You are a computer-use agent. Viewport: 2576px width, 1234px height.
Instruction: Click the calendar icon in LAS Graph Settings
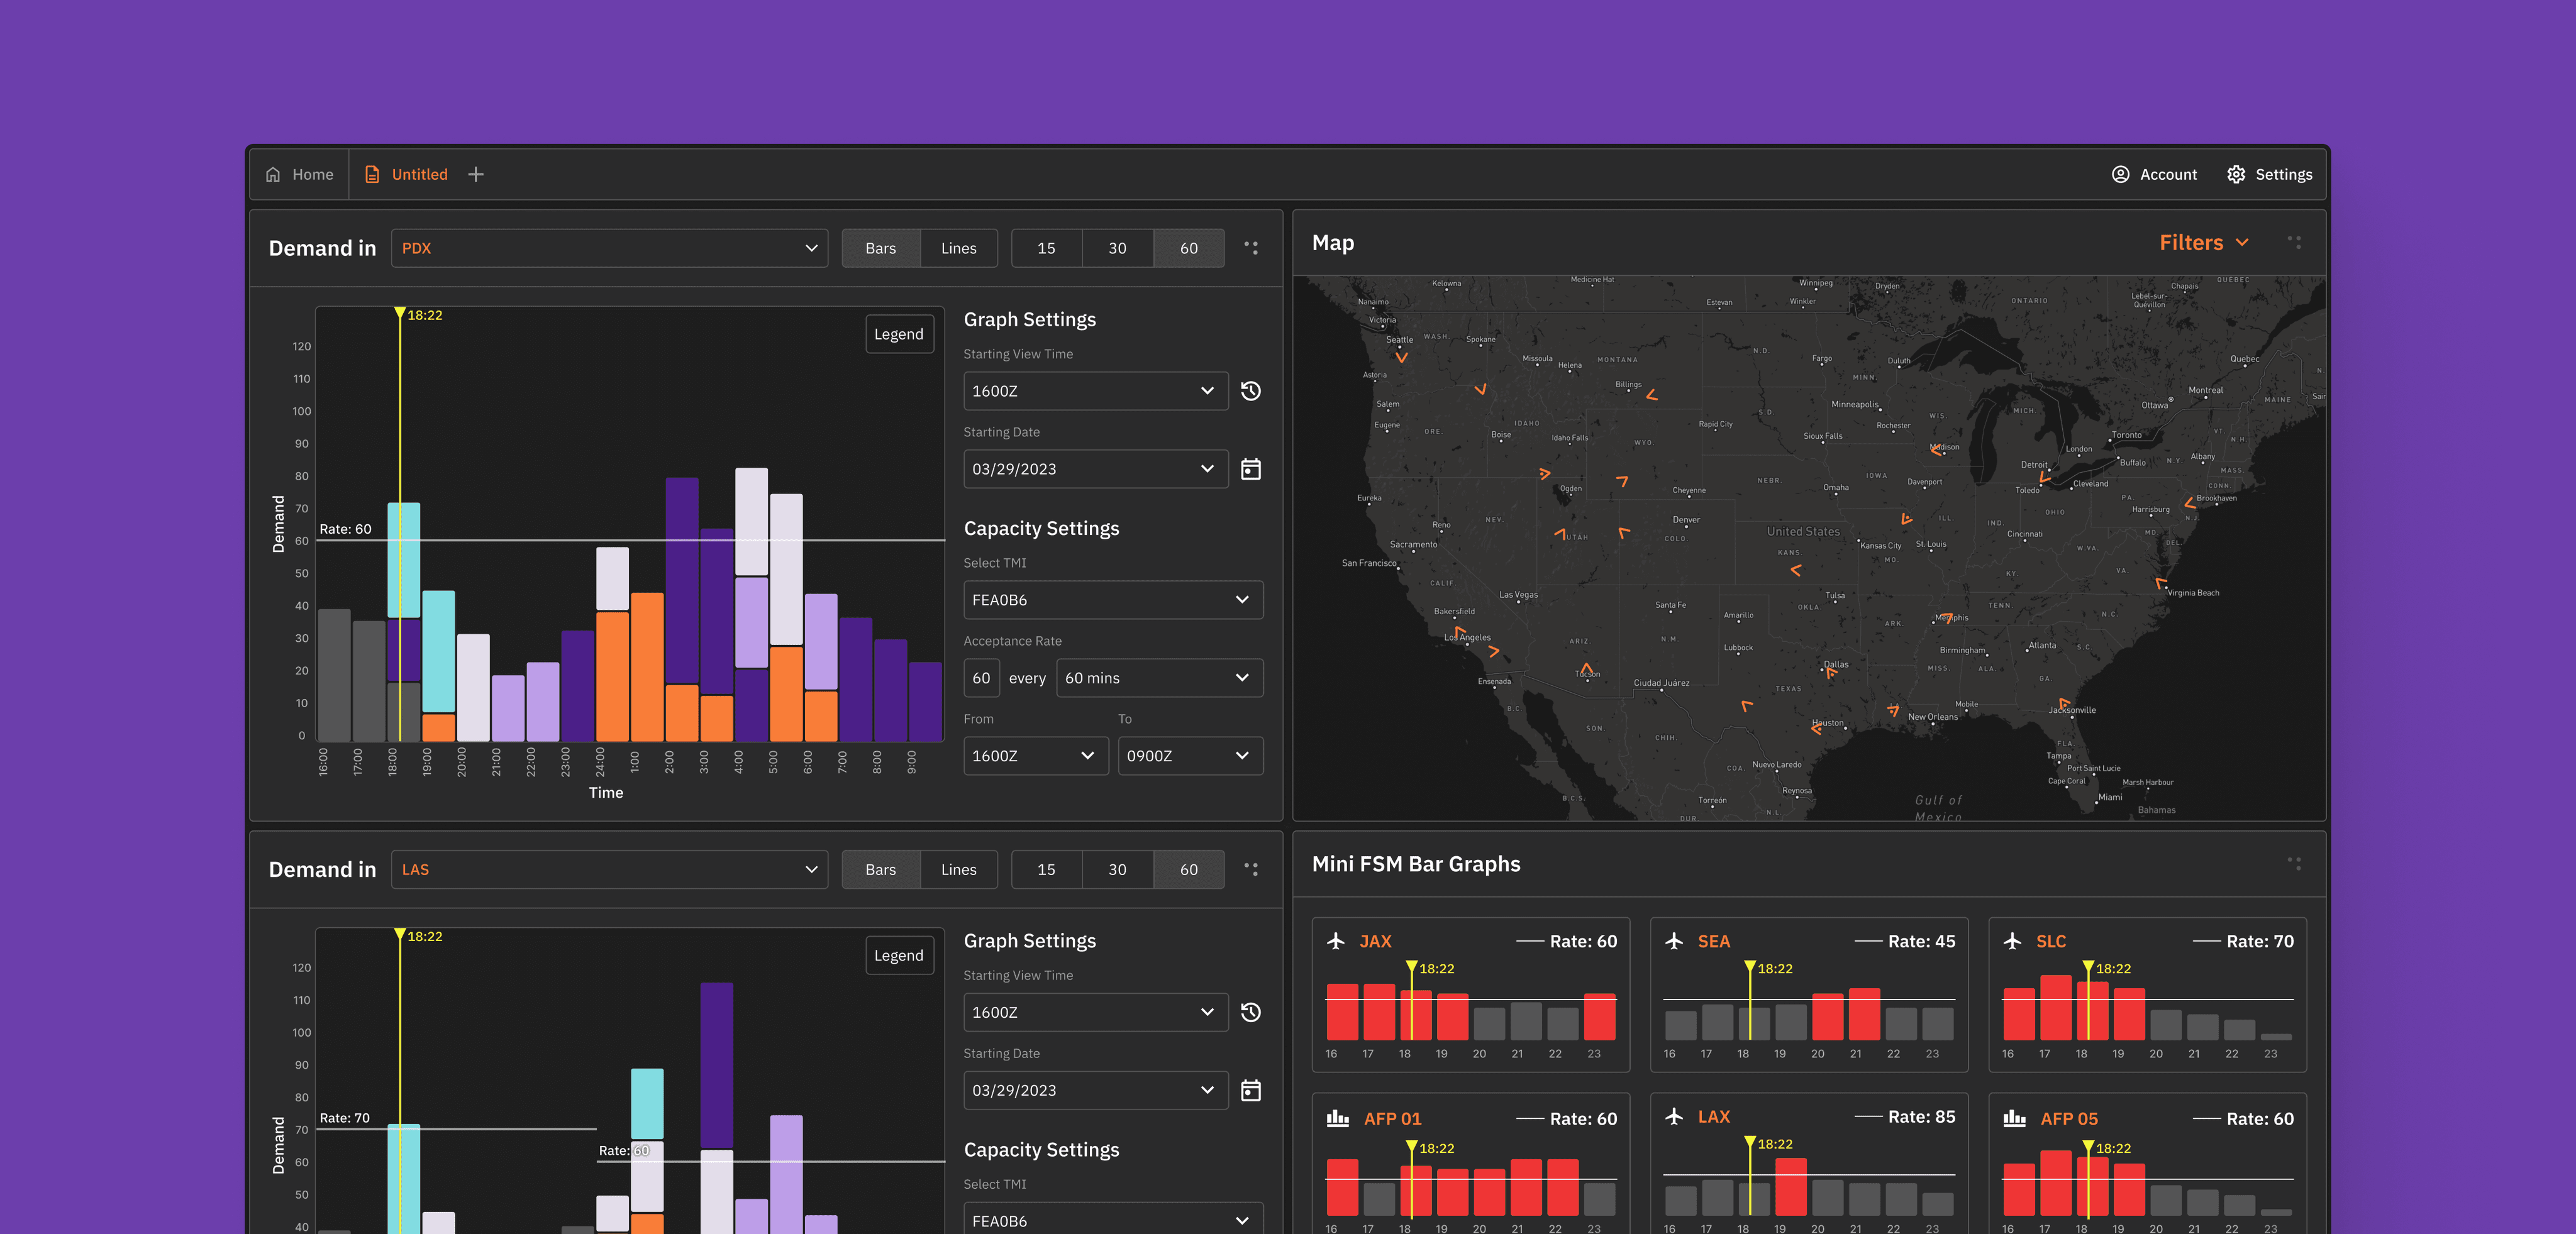coord(1250,1090)
